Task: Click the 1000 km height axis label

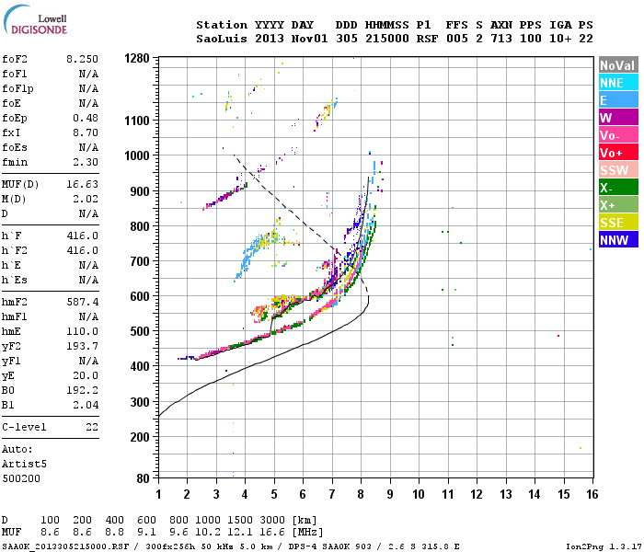Action: click(137, 155)
